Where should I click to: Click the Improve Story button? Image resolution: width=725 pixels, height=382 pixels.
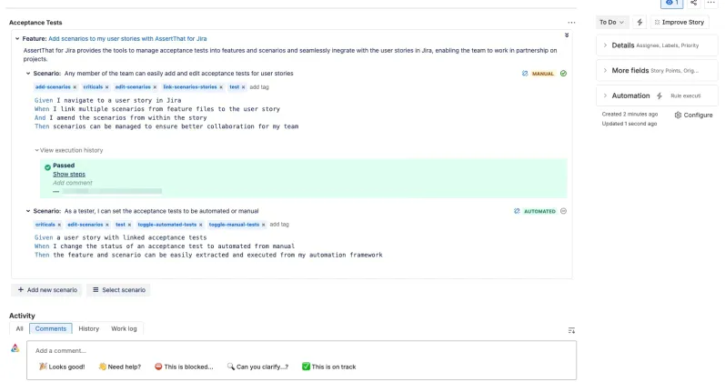680,22
